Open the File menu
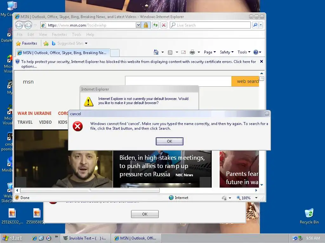325x243 pixels. click(20, 34)
